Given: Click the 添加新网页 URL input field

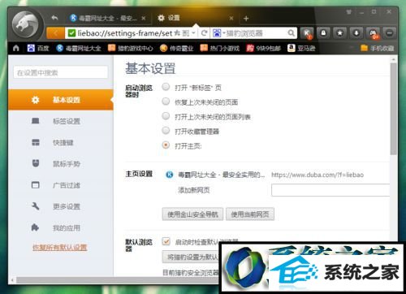Looking at the screenshot, I should click(330, 190).
